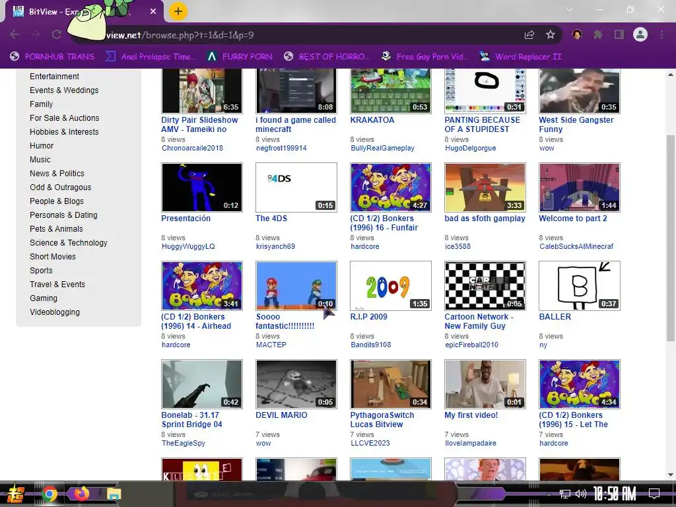
Task: Open the Science & Technology category
Action: (68, 243)
